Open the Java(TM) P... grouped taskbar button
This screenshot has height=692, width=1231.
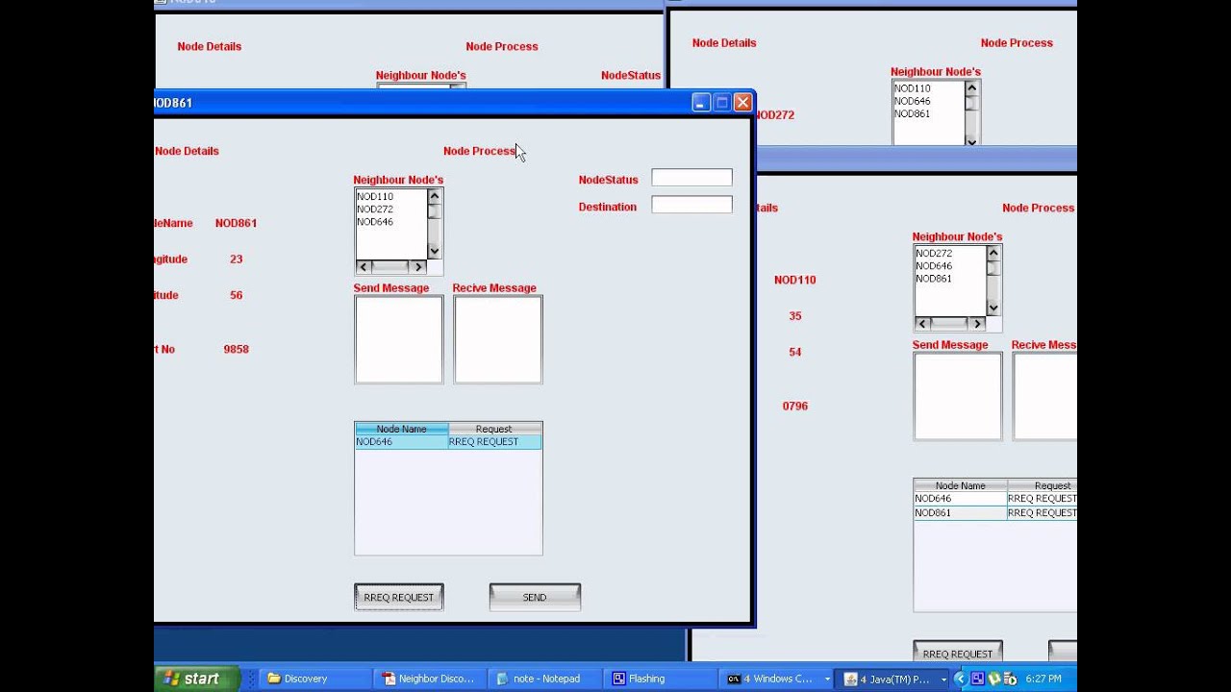click(893, 679)
